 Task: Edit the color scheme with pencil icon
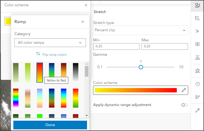(184, 90)
